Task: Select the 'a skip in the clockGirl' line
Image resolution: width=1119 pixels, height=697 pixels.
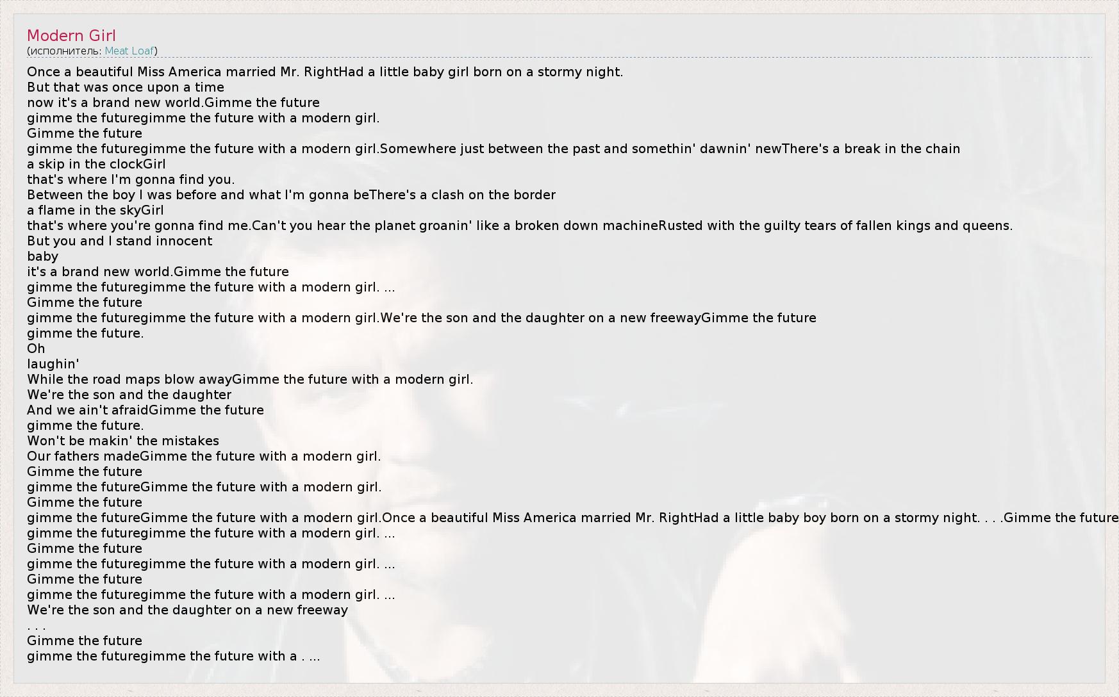Action: click(96, 164)
